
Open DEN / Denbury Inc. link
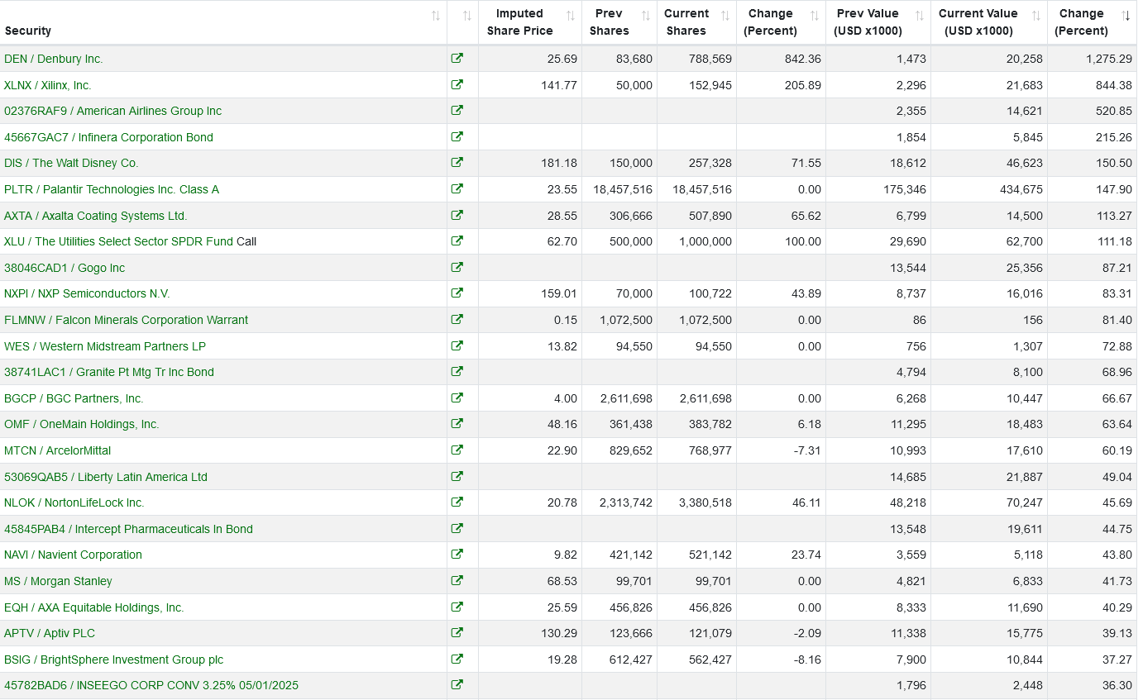click(x=54, y=59)
